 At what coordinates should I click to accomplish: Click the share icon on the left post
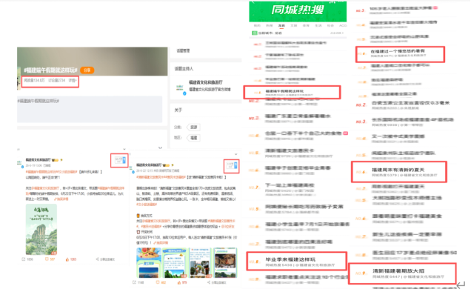[97, 259]
